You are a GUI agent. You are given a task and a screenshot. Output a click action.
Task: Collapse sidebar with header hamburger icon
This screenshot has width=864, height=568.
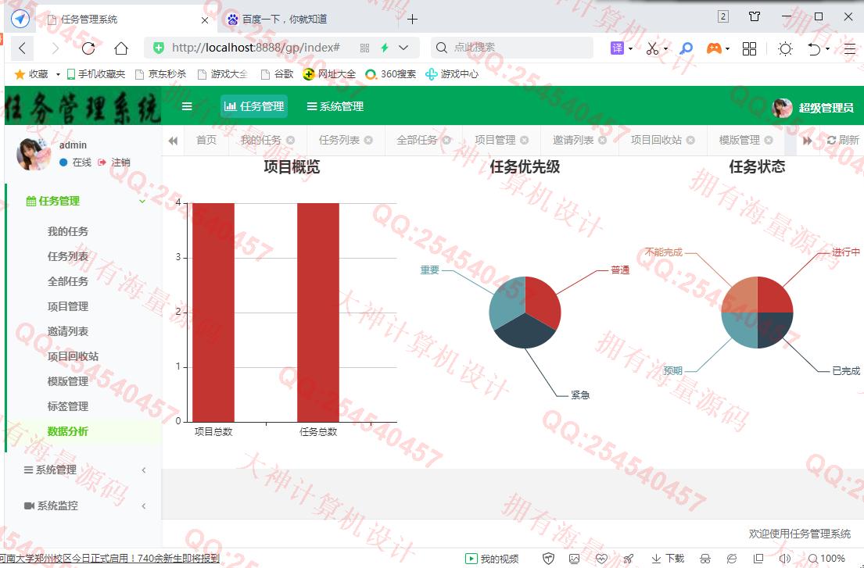(187, 106)
